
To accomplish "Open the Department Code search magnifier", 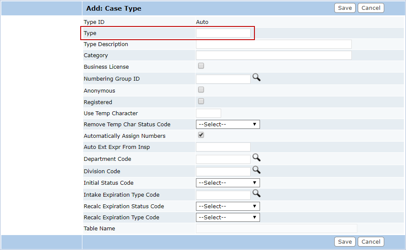I will [256, 157].
